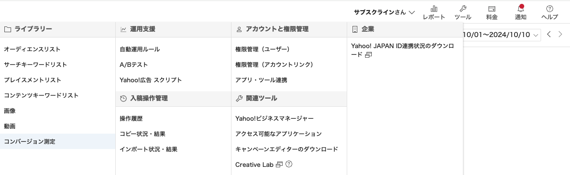Open オーディエンスリスト menu item
This screenshot has height=175, width=570.
click(x=57, y=49)
